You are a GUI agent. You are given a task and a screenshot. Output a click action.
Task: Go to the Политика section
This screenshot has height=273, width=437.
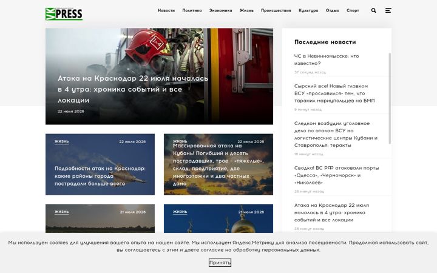click(x=192, y=10)
